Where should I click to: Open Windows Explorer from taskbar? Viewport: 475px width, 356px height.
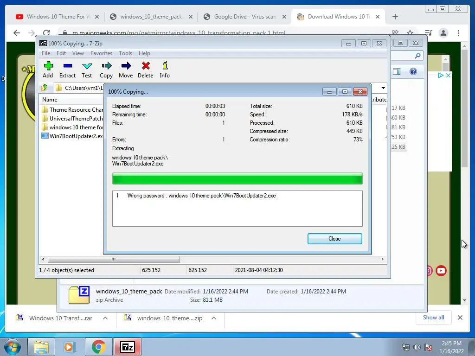[41, 347]
